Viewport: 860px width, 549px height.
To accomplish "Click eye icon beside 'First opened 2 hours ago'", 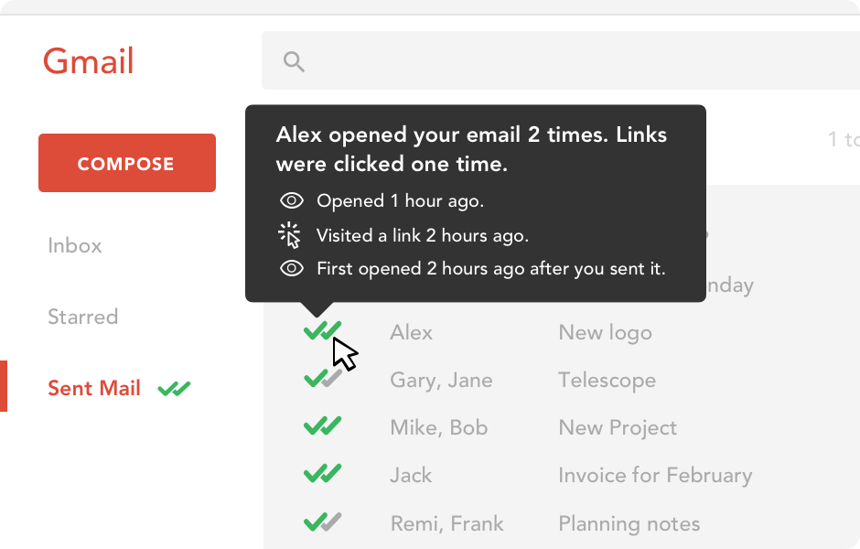I will tap(291, 269).
